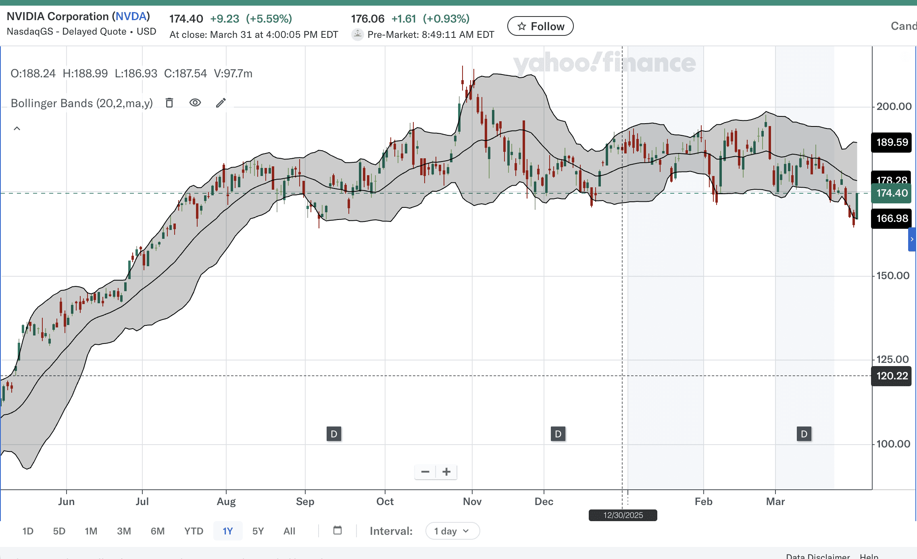Collapse the indicator legend with the up chevron
Screen dimensions: 917x559
pyautogui.click(x=17, y=128)
